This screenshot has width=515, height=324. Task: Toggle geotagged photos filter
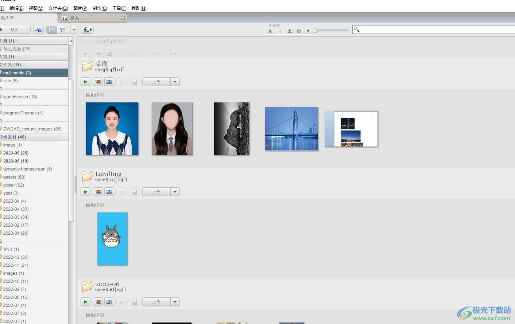(308, 31)
